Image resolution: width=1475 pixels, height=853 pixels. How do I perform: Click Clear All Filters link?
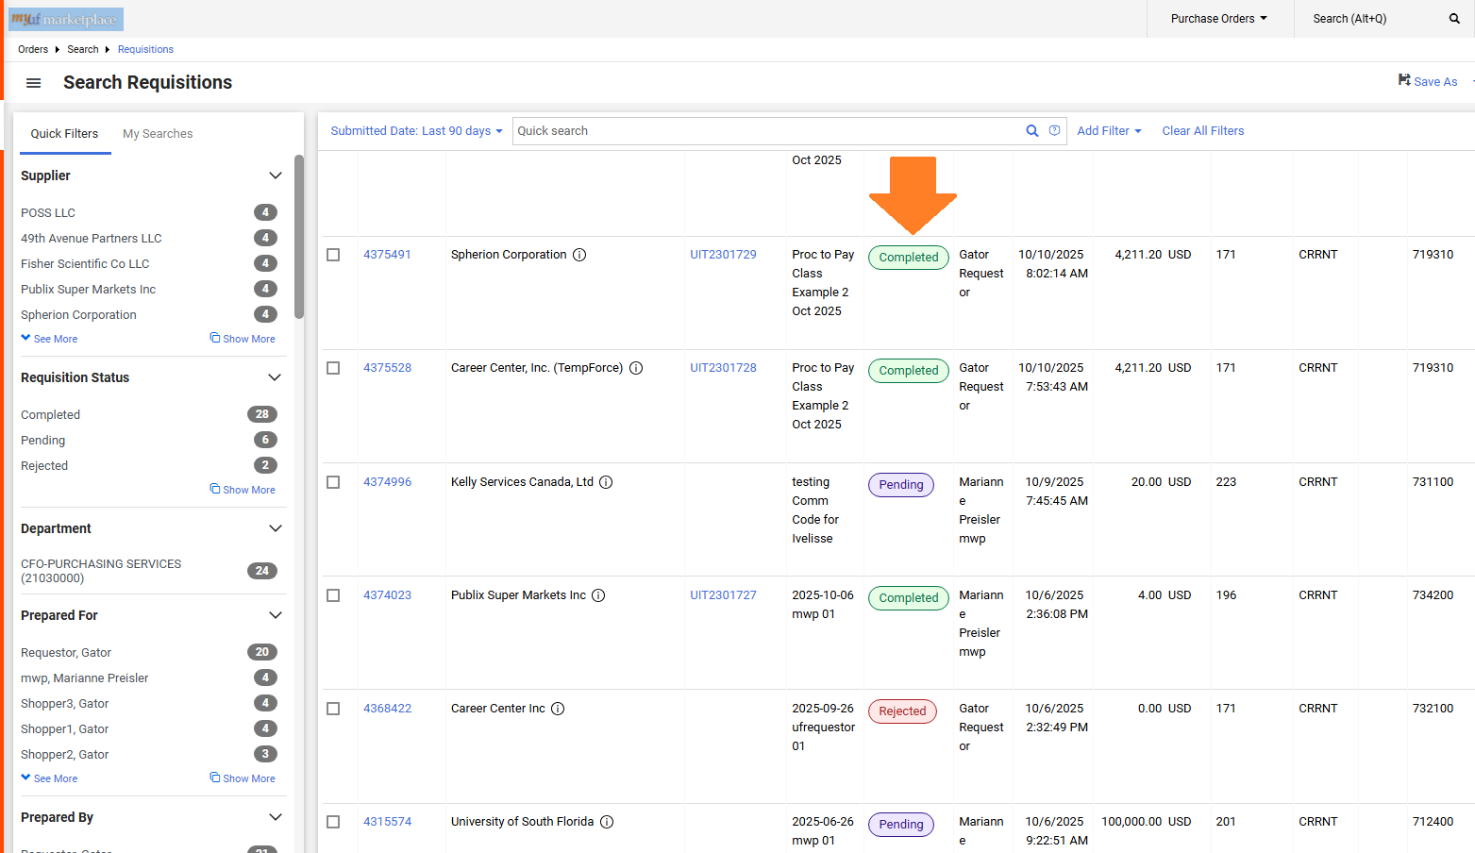point(1202,131)
